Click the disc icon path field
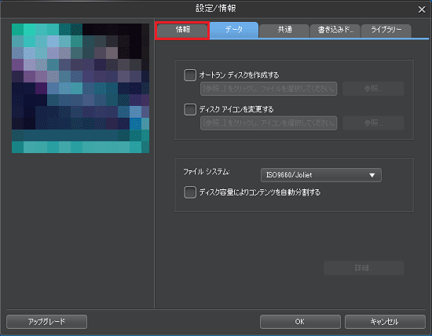This screenshot has height=336, width=432. click(269, 123)
